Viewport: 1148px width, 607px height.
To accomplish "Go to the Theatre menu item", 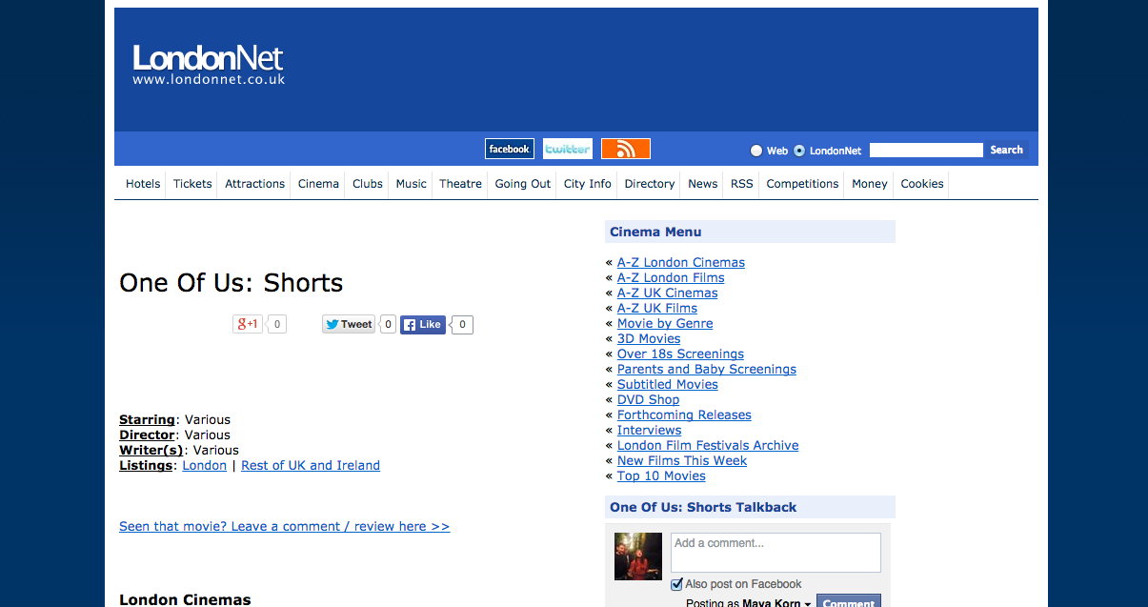I will click(x=460, y=184).
